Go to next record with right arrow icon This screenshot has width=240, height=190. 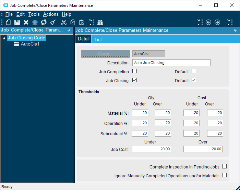pos(217,22)
